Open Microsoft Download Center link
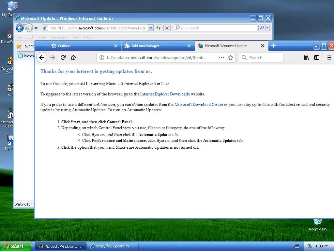The image size is (334, 251). click(199, 105)
